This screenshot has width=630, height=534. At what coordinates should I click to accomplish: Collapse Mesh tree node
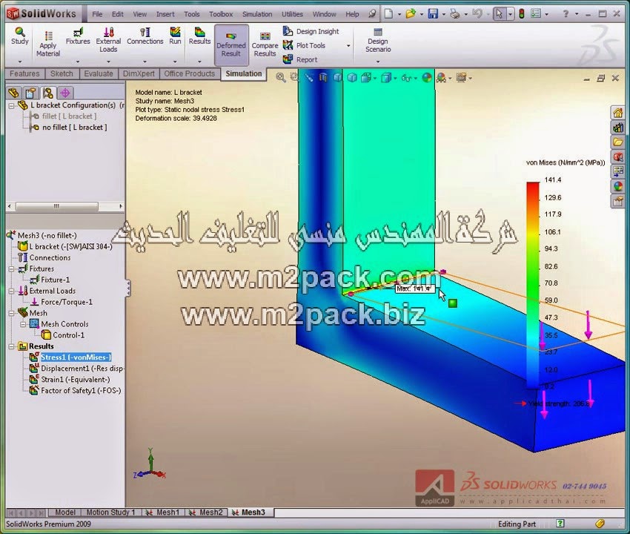pos(11,313)
